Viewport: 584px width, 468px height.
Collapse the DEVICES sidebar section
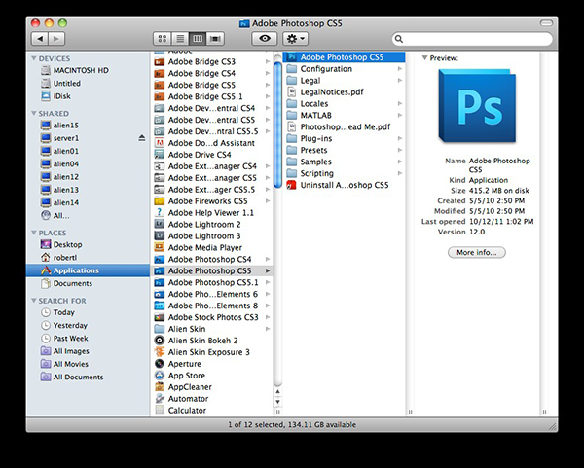[34, 58]
